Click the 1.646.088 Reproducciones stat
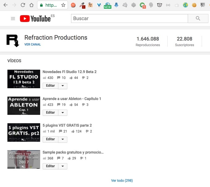This screenshot has width=210, height=187. tap(148, 41)
